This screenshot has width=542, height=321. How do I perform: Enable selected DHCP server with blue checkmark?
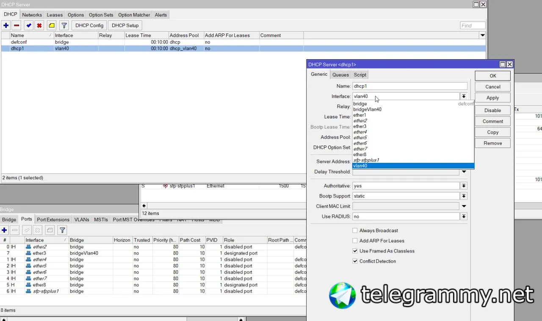click(29, 25)
